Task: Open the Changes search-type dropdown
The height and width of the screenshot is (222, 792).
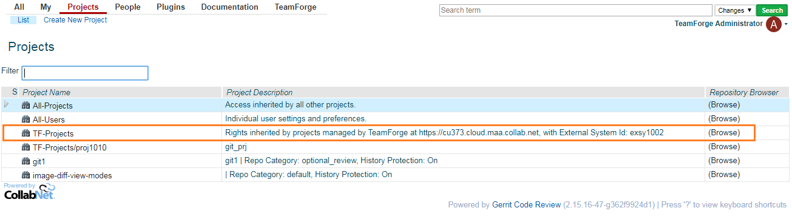Action: click(734, 10)
